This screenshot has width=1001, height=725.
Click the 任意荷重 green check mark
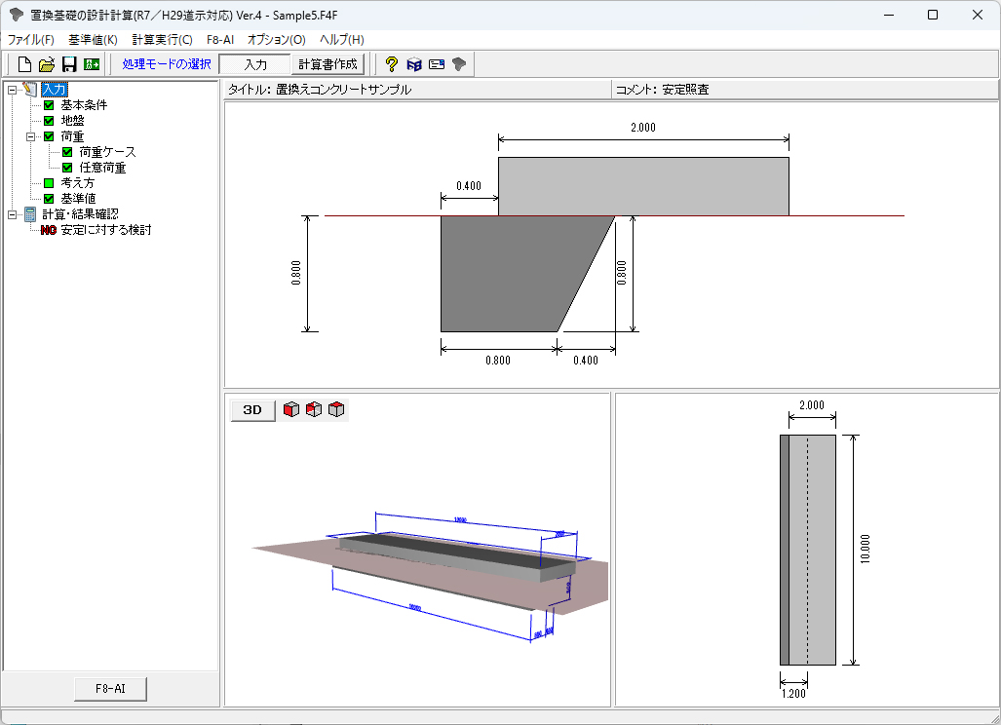pos(67,168)
